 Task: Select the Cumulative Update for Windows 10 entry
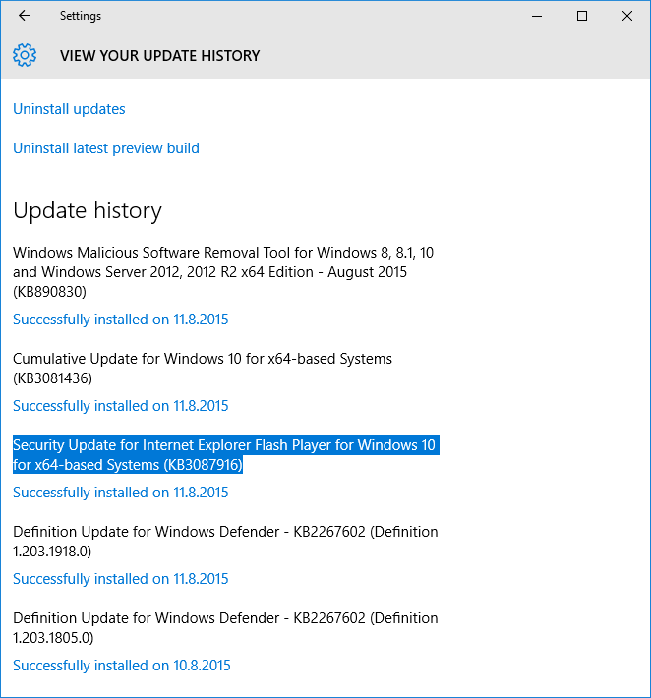click(202, 368)
